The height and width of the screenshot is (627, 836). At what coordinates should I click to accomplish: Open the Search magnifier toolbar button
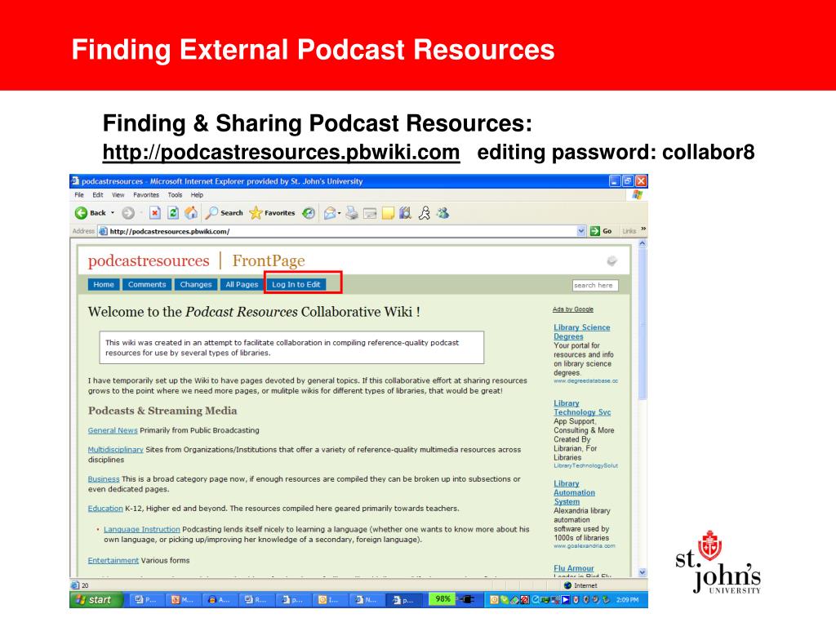pos(224,213)
